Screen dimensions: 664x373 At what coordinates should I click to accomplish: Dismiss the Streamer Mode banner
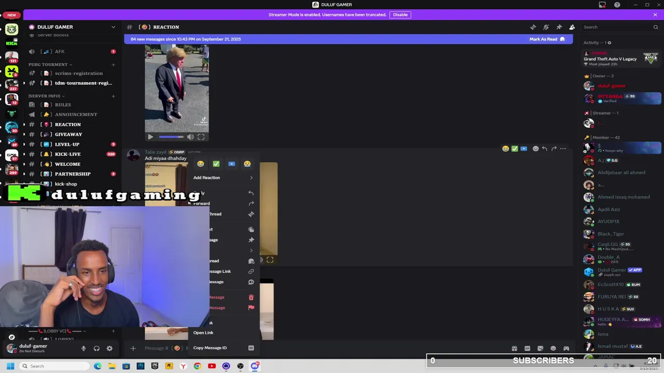click(x=655, y=15)
